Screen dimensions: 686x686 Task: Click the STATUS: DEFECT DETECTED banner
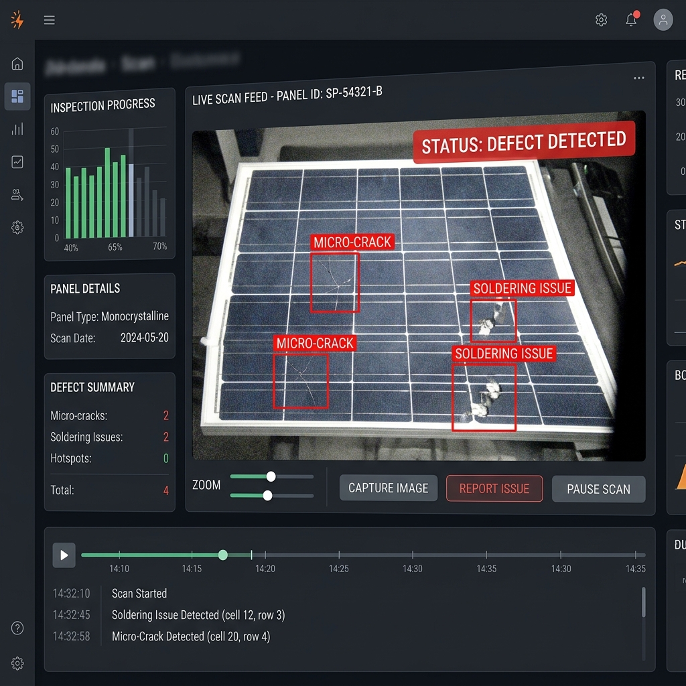524,142
